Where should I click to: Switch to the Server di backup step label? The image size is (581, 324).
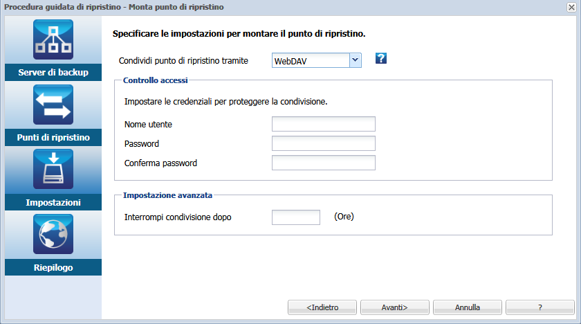(x=53, y=72)
